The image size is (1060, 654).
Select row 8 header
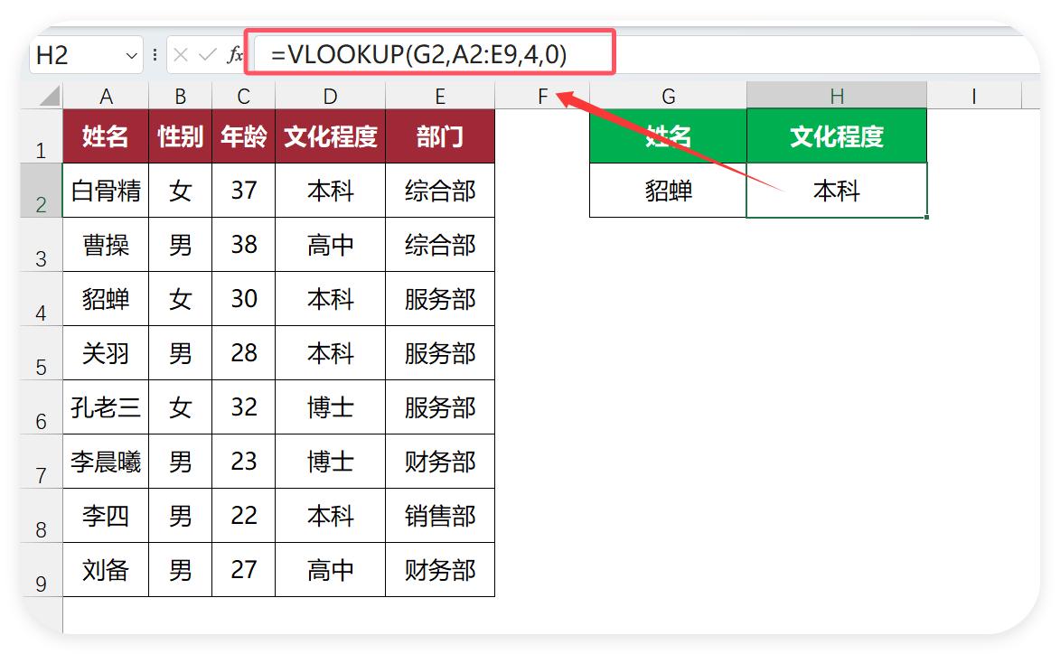(x=42, y=515)
